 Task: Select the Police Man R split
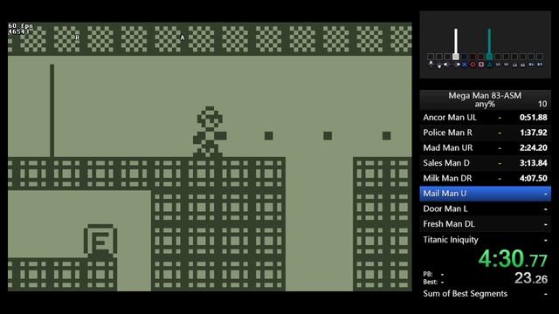point(486,133)
